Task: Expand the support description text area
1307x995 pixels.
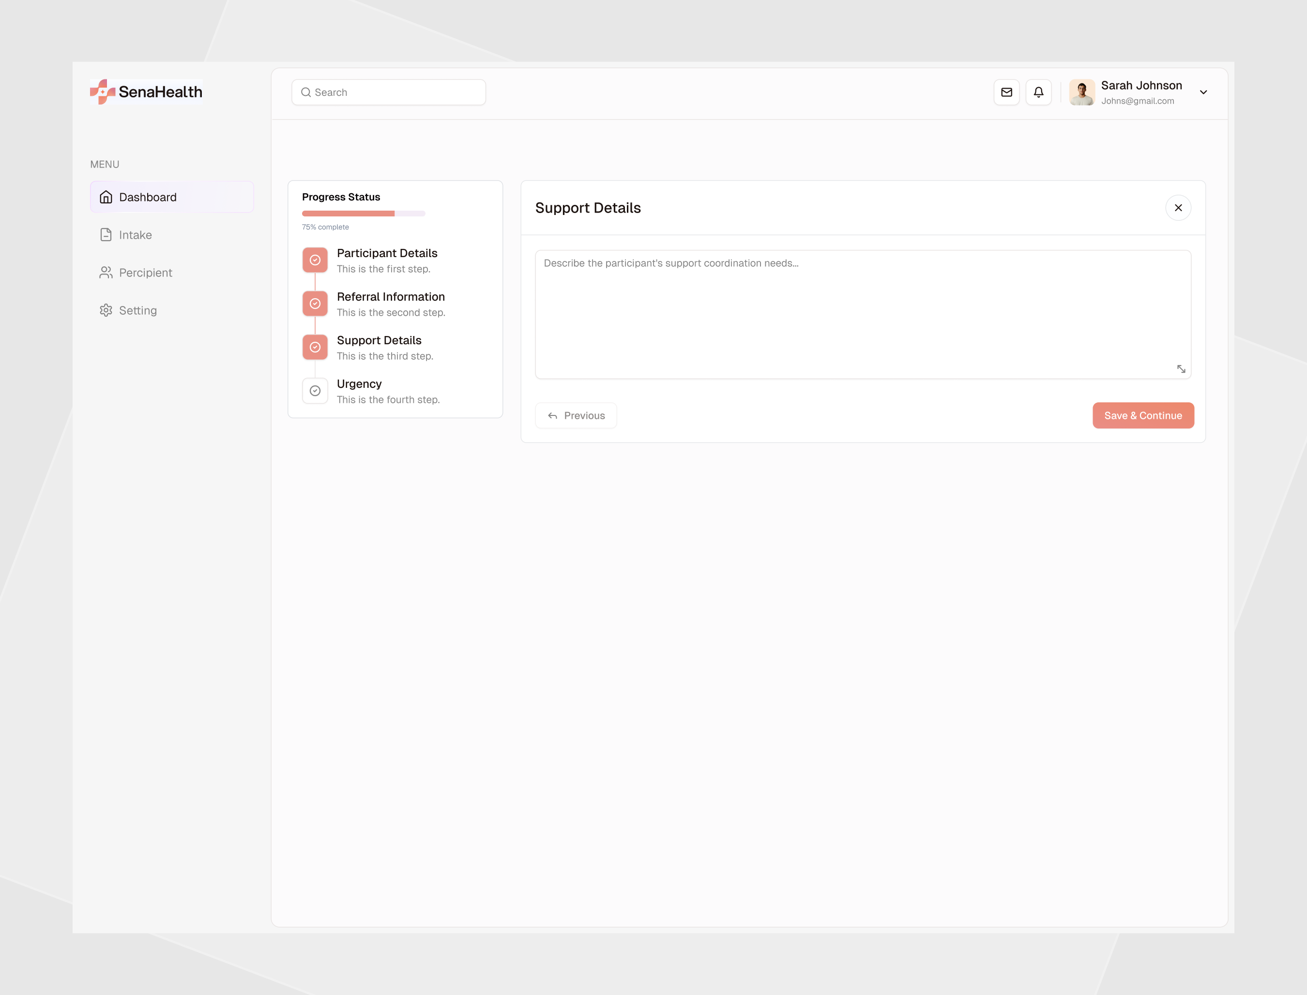Action: pos(1182,369)
